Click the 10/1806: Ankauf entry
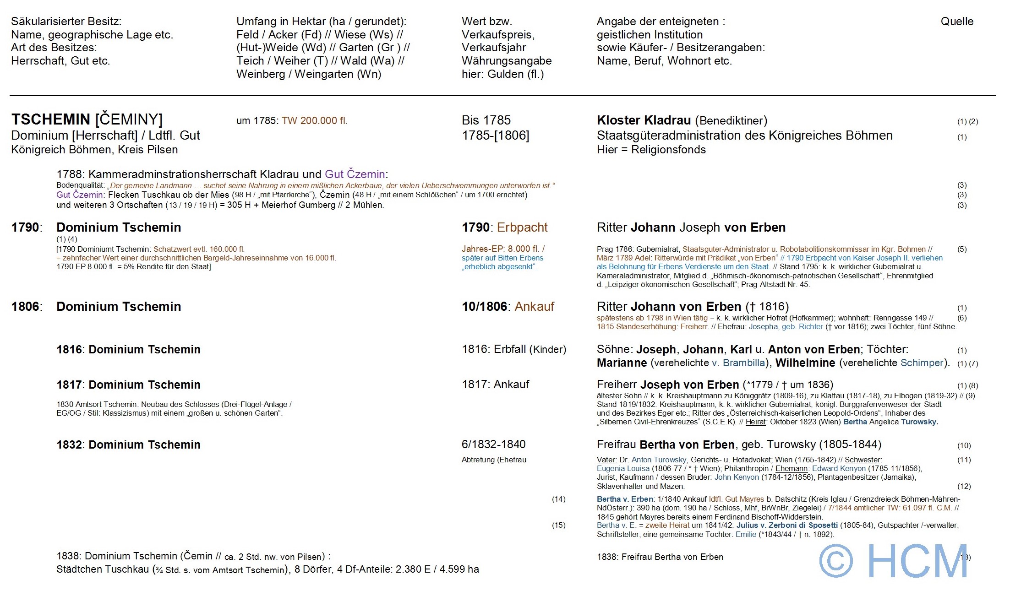The height and width of the screenshot is (596, 1010). coord(508,307)
